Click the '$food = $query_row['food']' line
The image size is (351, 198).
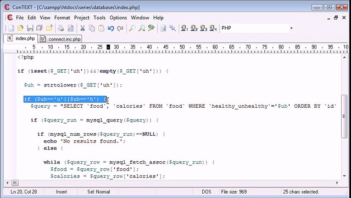tap(94, 169)
